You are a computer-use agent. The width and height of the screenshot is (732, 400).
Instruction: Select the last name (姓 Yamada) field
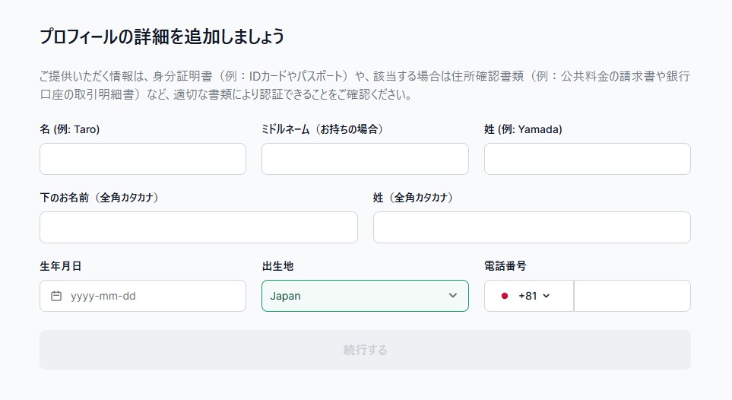coord(588,159)
